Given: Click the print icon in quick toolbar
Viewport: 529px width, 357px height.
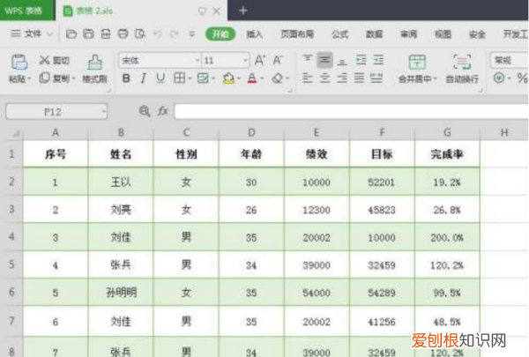Looking at the screenshot, I should 123,33.
